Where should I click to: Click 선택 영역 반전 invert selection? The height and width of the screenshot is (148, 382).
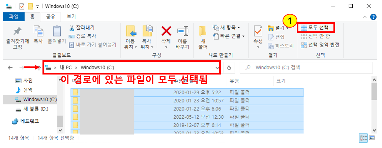click(x=320, y=45)
